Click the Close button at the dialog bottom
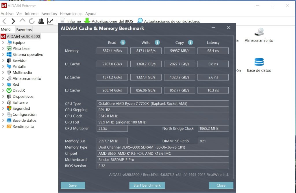This screenshot has width=296, height=193. 221,185
